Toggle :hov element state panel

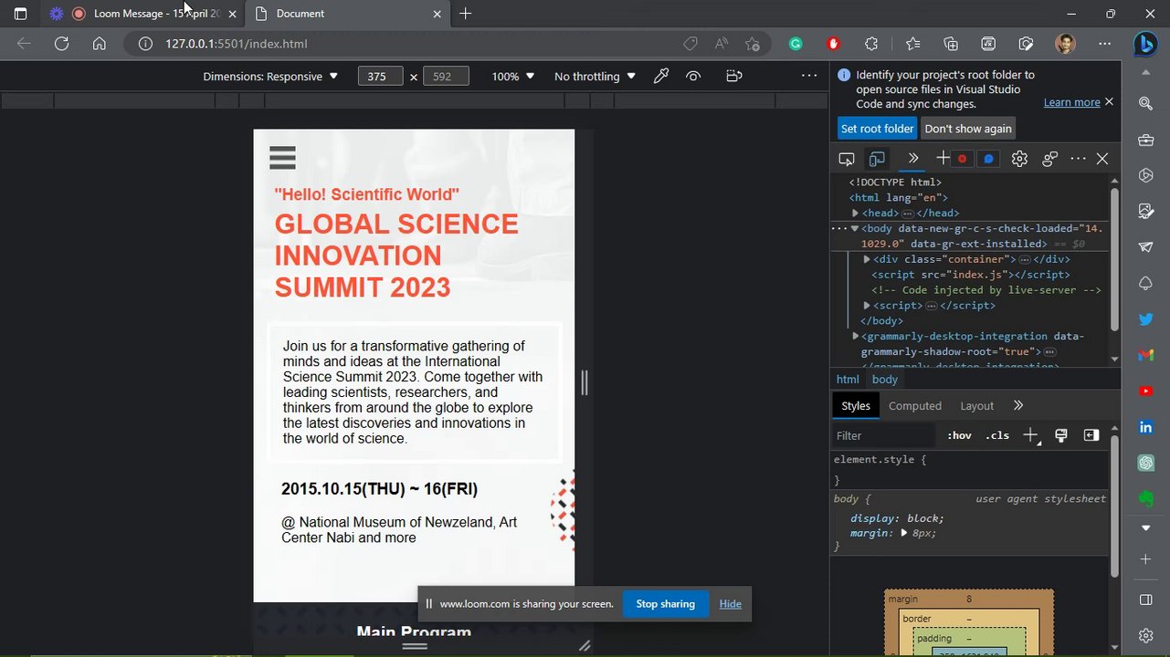(x=959, y=435)
